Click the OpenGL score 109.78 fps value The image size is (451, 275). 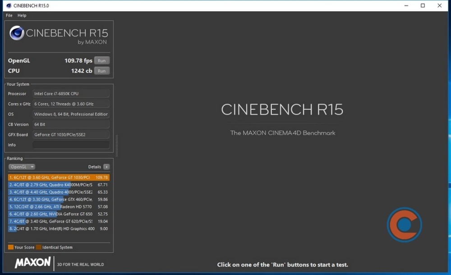point(78,61)
